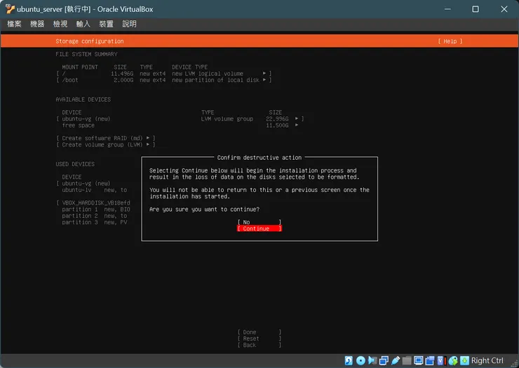Click the display settings status icon
Image resolution: width=519 pixels, height=368 pixels.
[x=419, y=360]
